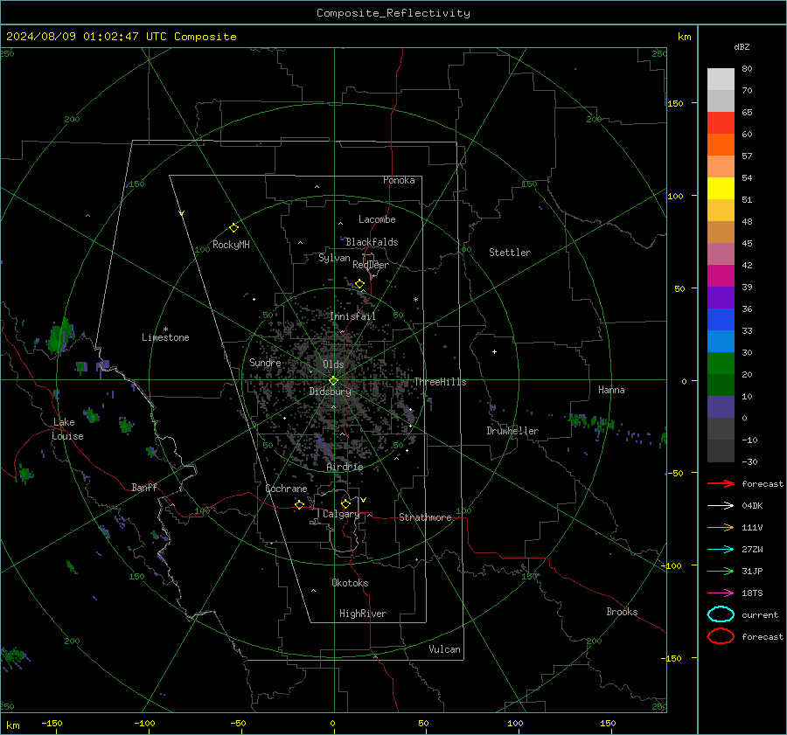Click the yellow diamond marker near Cochrane
The image size is (787, 735).
tap(299, 504)
